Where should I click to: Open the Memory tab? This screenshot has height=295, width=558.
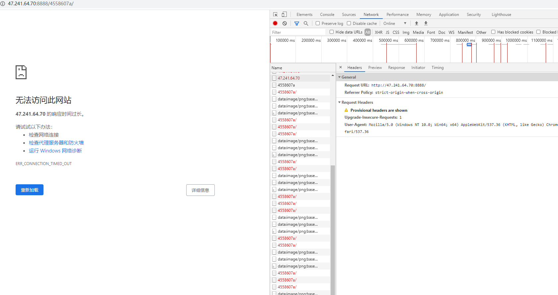(x=424, y=15)
